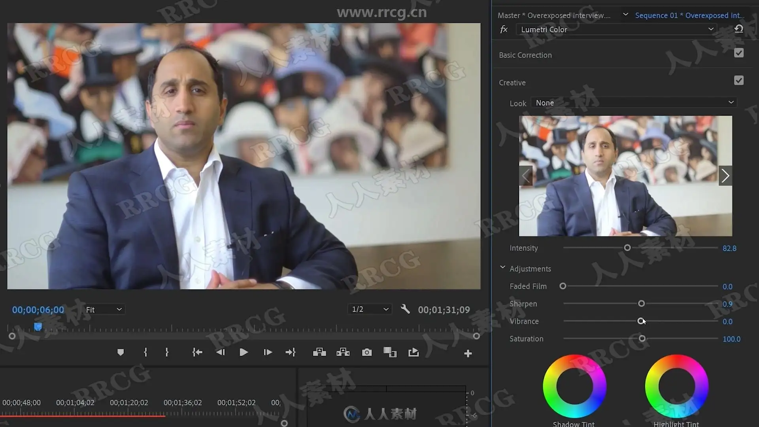
Task: Open the Fit zoom level dropdown
Action: 104,310
